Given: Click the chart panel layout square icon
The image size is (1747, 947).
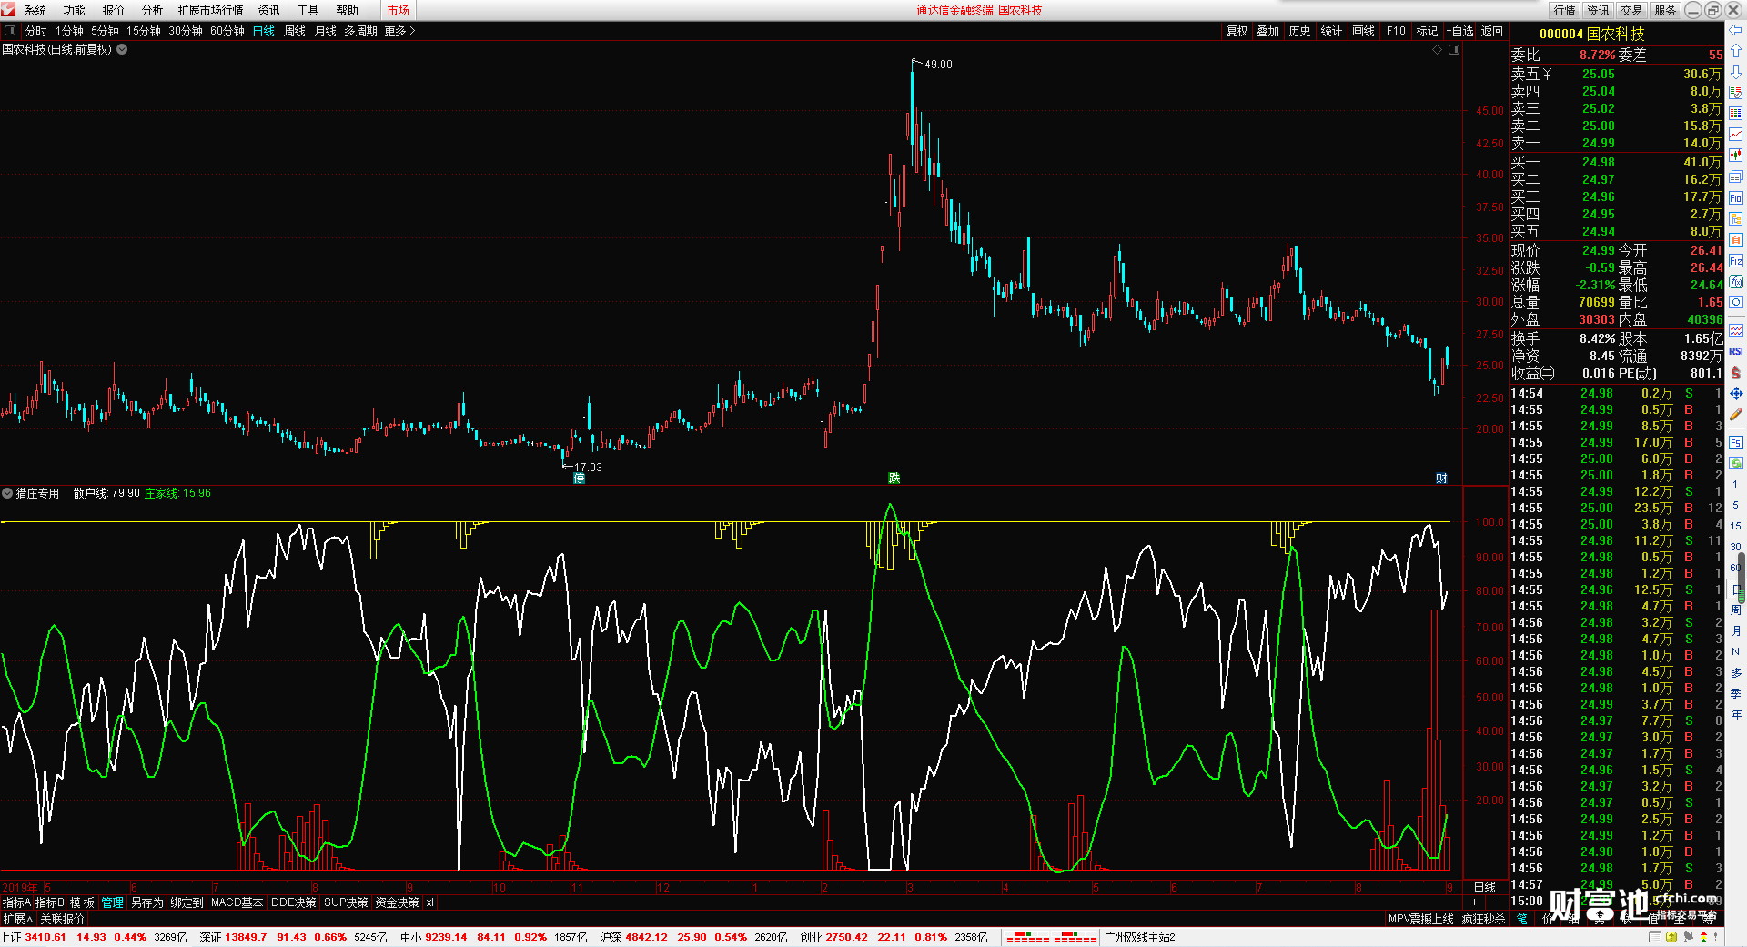Looking at the screenshot, I should pos(1454,50).
